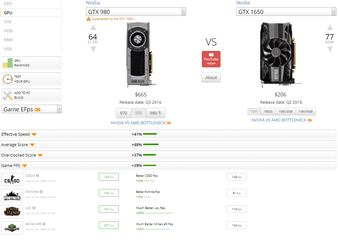This screenshot has width=338, height=240.
Task: Open the Superseded by the GTX 1080 link
Action: [x=113, y=19]
